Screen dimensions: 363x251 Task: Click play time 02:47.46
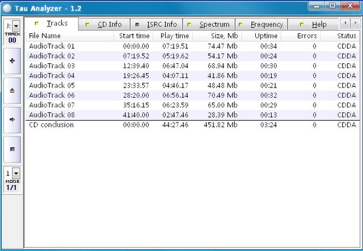coord(175,115)
